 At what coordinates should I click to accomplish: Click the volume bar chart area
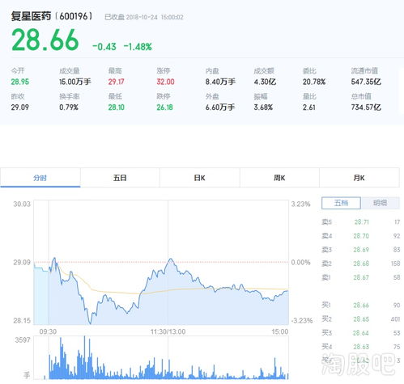click(x=161, y=357)
